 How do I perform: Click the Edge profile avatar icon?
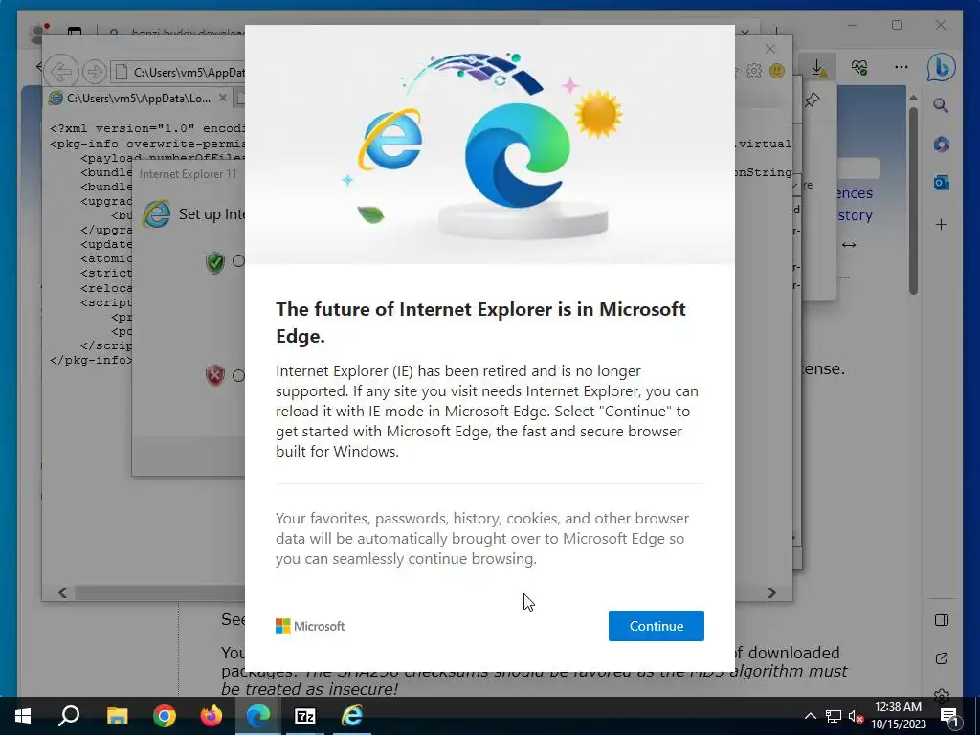pos(39,32)
